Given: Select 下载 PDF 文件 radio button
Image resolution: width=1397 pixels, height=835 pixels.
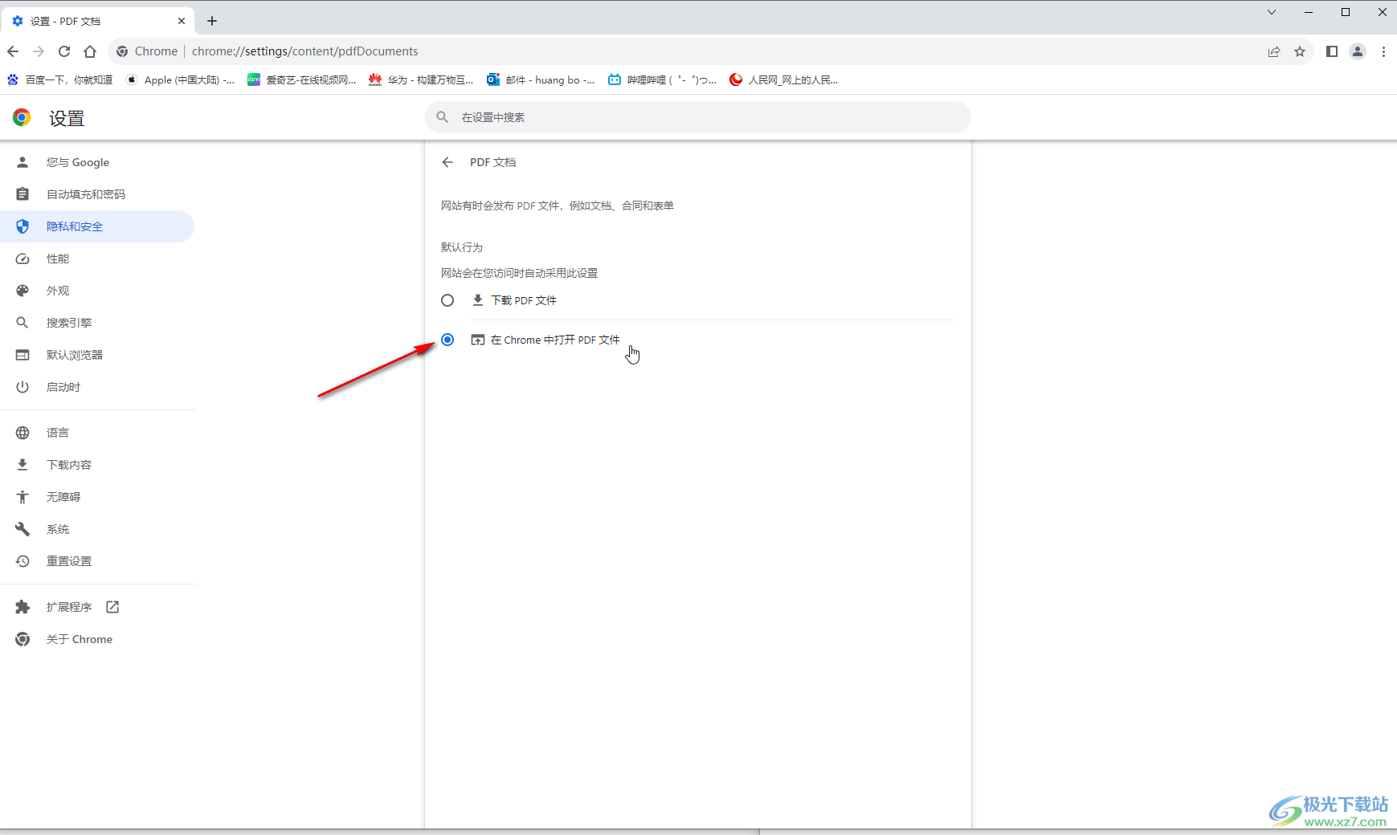Looking at the screenshot, I should 447,300.
